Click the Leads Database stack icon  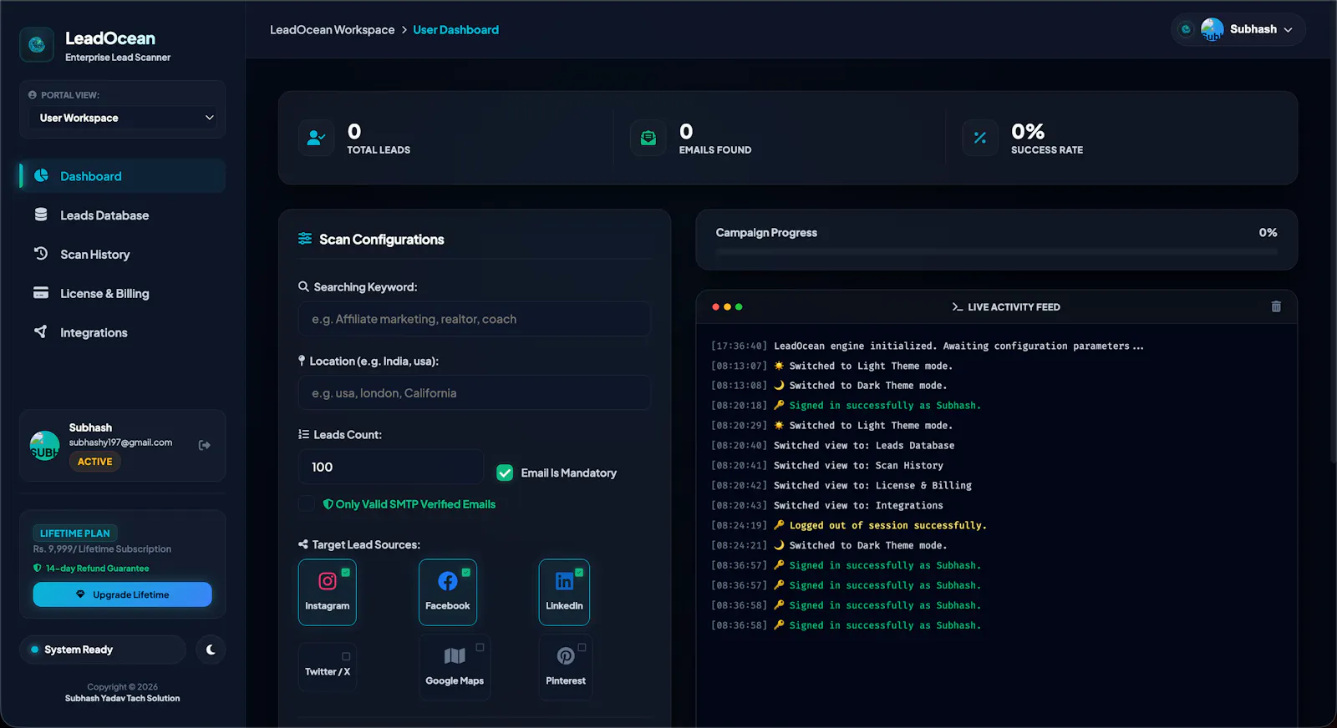coord(41,215)
